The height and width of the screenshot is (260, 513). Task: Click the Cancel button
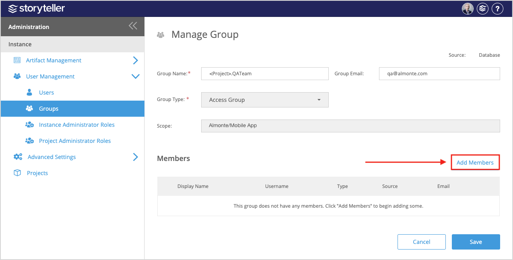(421, 242)
